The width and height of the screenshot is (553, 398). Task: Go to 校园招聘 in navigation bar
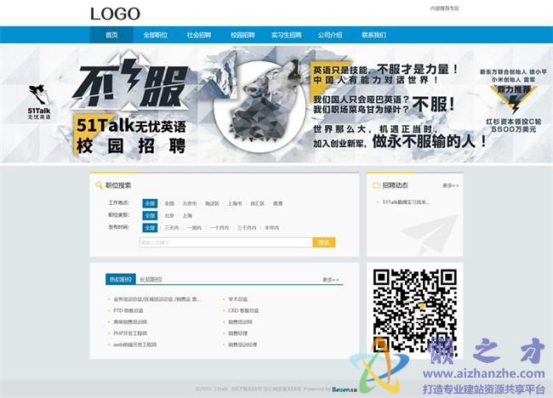click(x=242, y=35)
